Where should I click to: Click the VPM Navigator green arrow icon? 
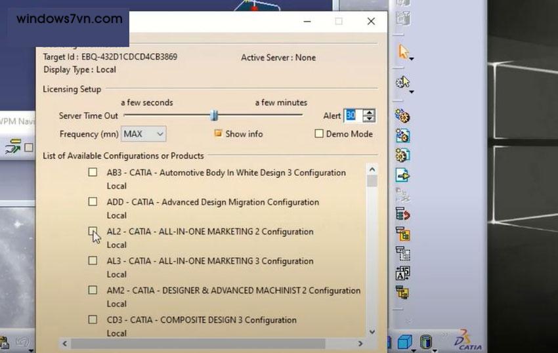coord(13,146)
